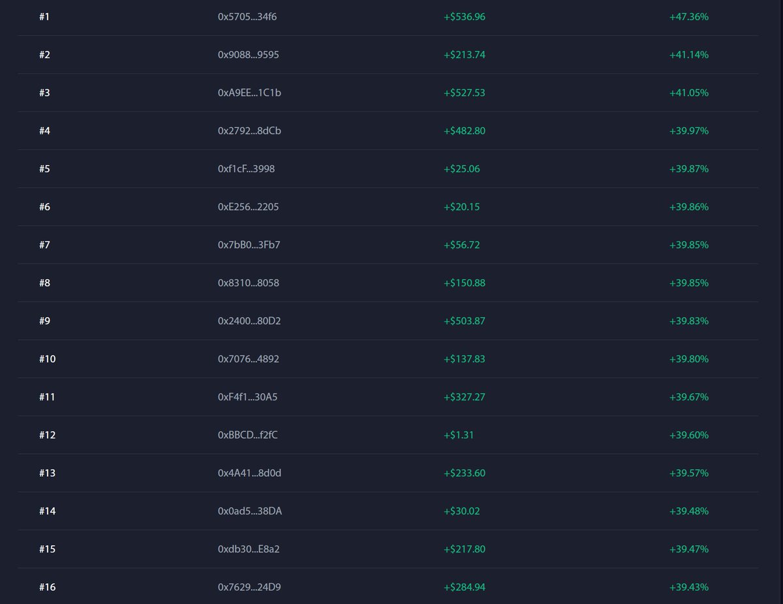The width and height of the screenshot is (783, 604).
Task: Open the 0x7076...4892 address
Action: [x=248, y=359]
